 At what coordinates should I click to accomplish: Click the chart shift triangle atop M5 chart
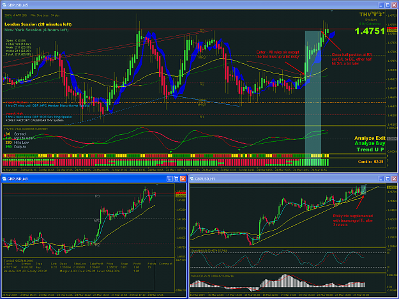pyautogui.click(x=331, y=11)
